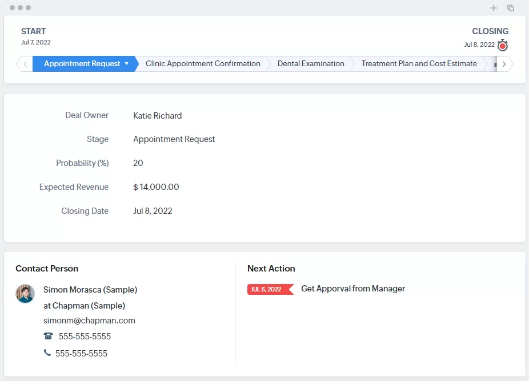Click the desk telephone icon

[x=48, y=336]
